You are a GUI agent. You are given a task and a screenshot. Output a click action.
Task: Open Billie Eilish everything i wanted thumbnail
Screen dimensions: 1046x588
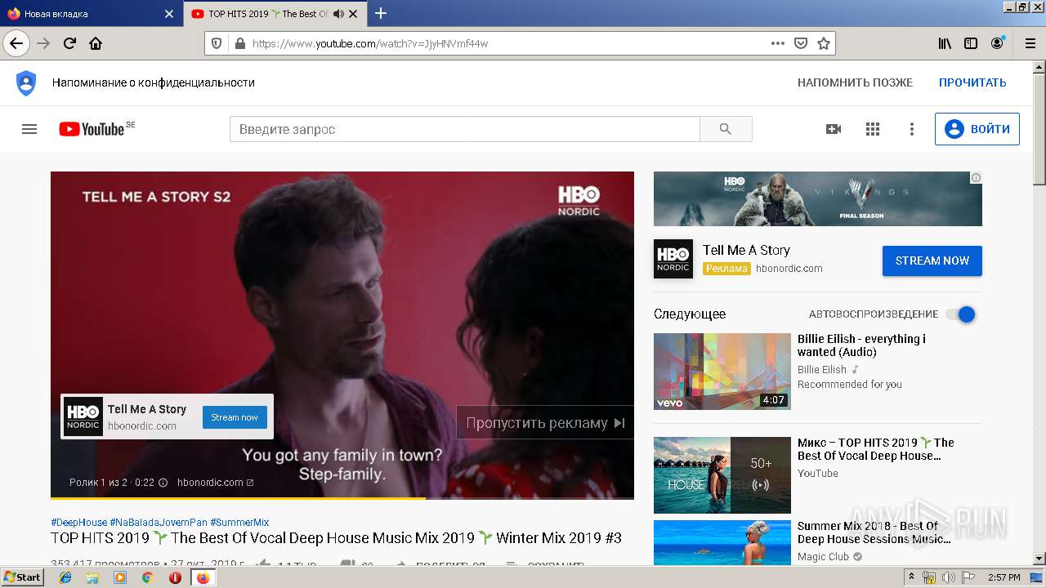[722, 372]
